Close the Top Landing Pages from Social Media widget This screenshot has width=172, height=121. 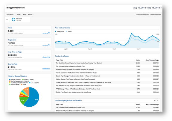click(158, 100)
